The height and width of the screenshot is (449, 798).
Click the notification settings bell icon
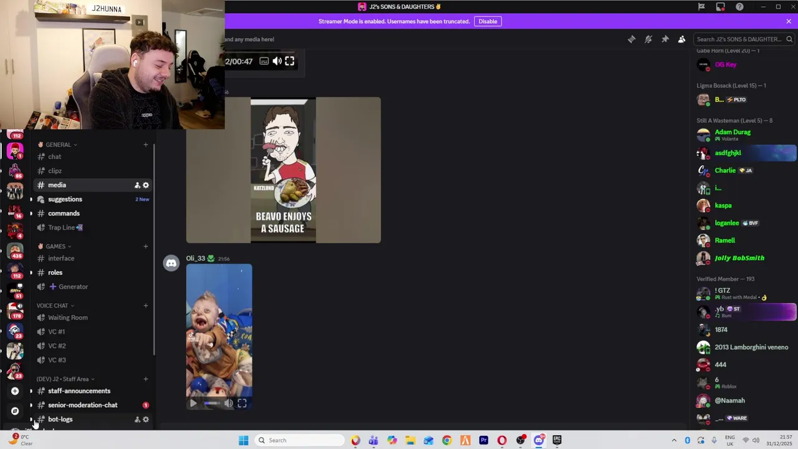(x=648, y=39)
